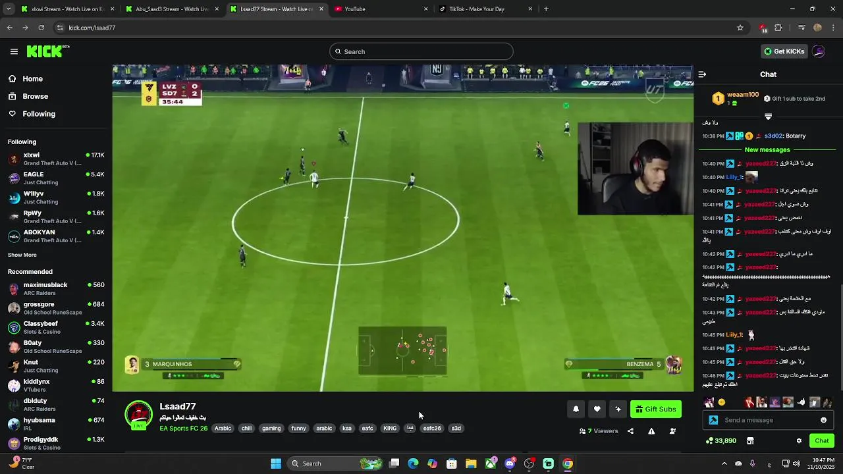Open chat settings gear
The width and height of the screenshot is (843, 474).
799,440
